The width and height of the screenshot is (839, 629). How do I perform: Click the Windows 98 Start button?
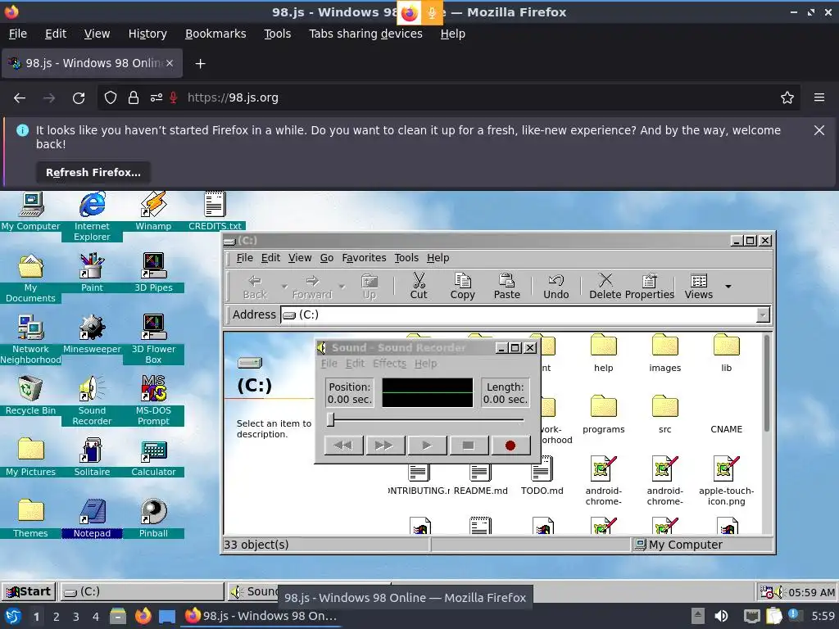pos(29,591)
